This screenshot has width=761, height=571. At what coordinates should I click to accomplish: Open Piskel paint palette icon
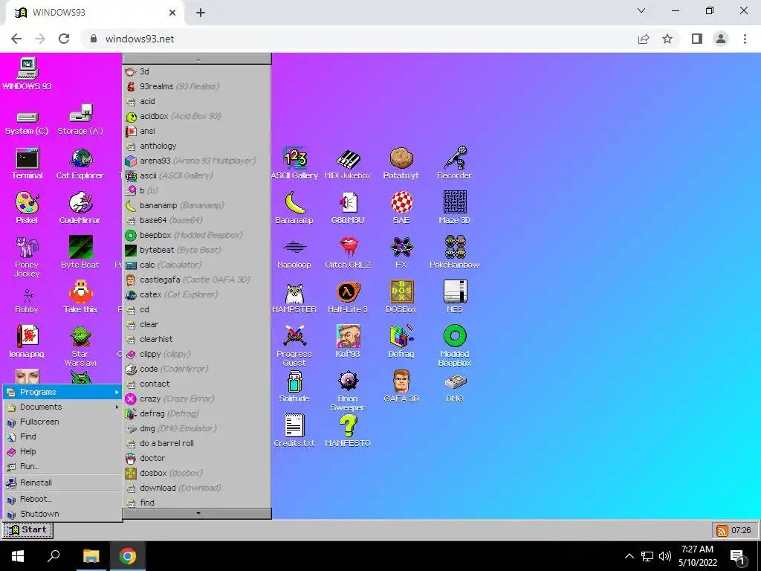pos(27,208)
